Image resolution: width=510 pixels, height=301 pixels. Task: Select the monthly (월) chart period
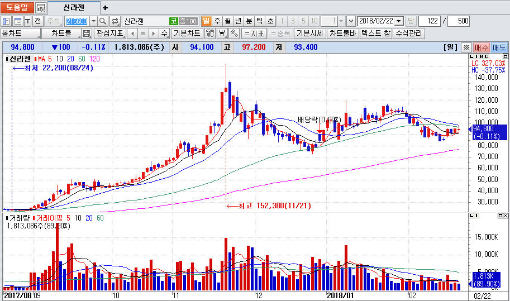[x=228, y=21]
